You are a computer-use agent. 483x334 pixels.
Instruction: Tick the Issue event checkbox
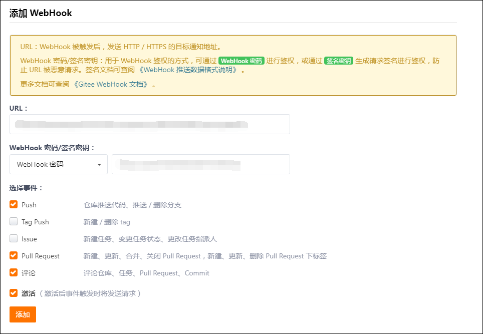pos(14,239)
